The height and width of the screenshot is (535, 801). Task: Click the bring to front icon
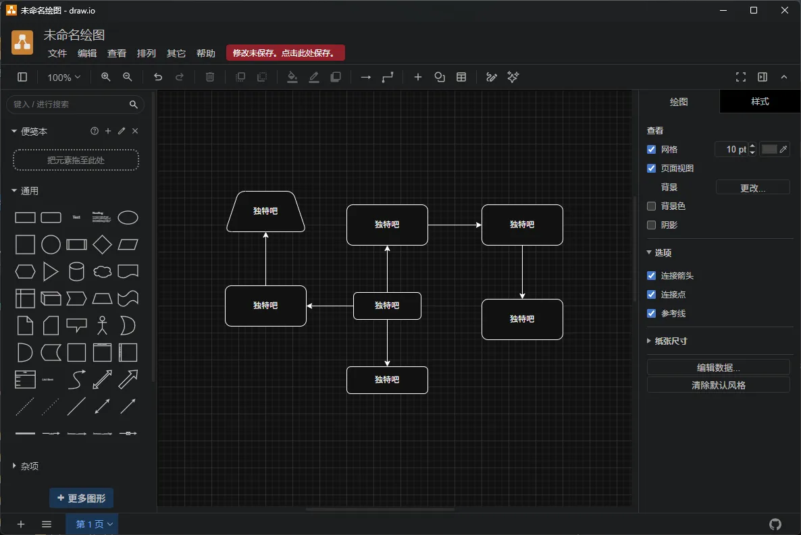coord(240,77)
